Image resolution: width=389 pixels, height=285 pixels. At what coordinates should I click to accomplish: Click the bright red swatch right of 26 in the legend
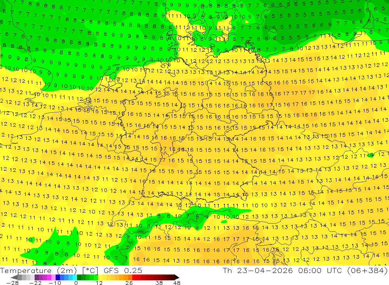[134, 277]
